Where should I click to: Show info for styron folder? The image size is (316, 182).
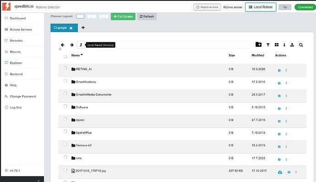pos(279,121)
